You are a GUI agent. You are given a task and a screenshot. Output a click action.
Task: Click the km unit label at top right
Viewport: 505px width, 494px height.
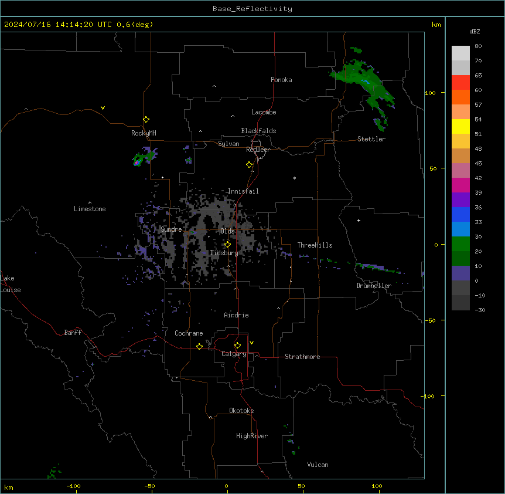coord(436,25)
